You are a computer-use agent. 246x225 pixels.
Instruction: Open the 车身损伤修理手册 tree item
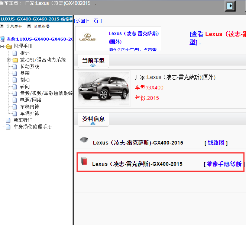coord(33,127)
